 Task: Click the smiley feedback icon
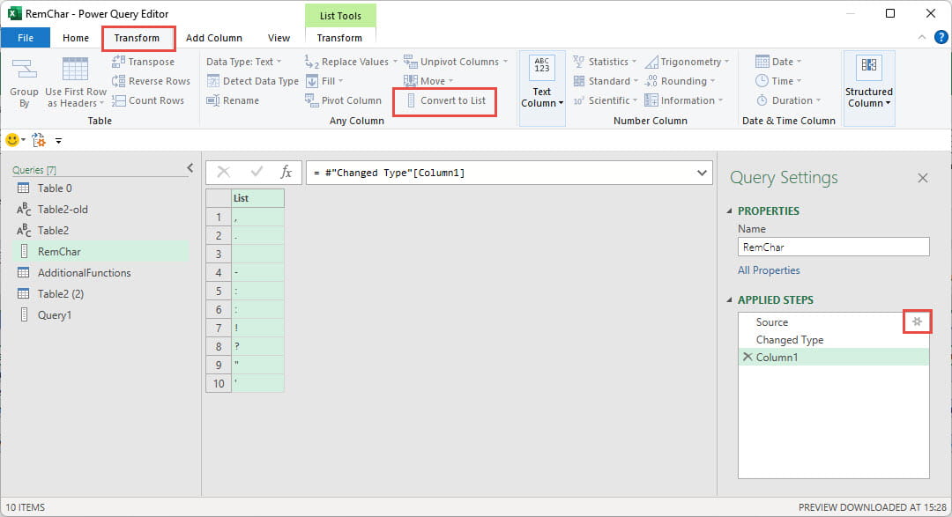click(11, 139)
